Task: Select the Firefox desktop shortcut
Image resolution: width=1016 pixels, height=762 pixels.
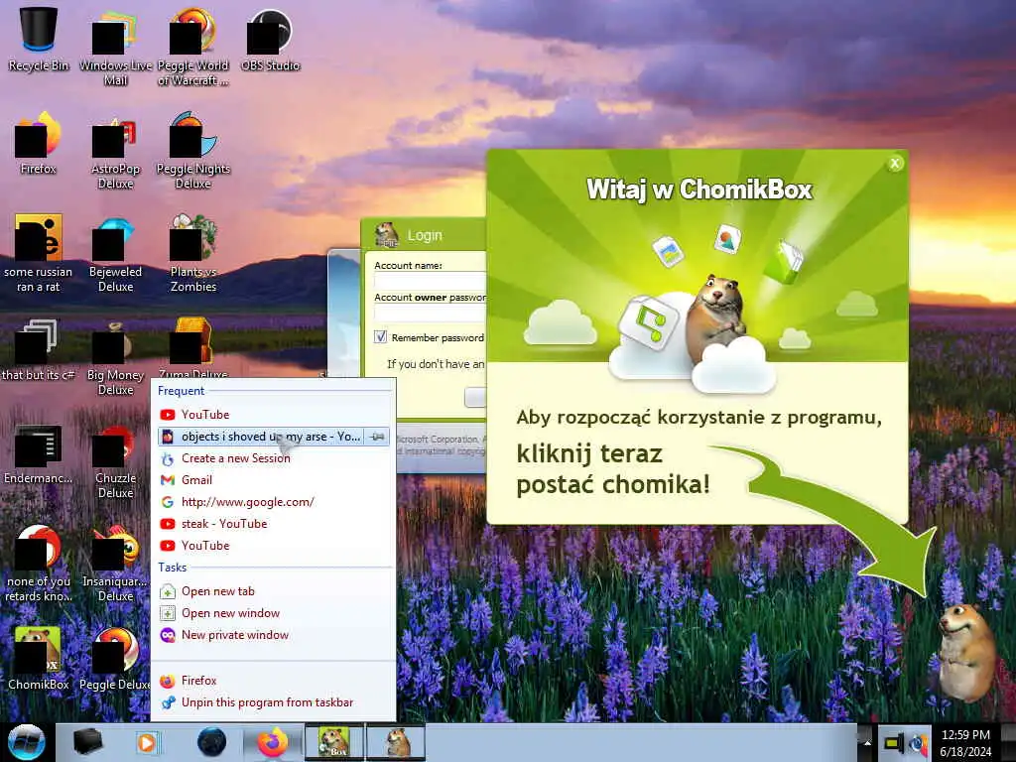Action: point(39,143)
